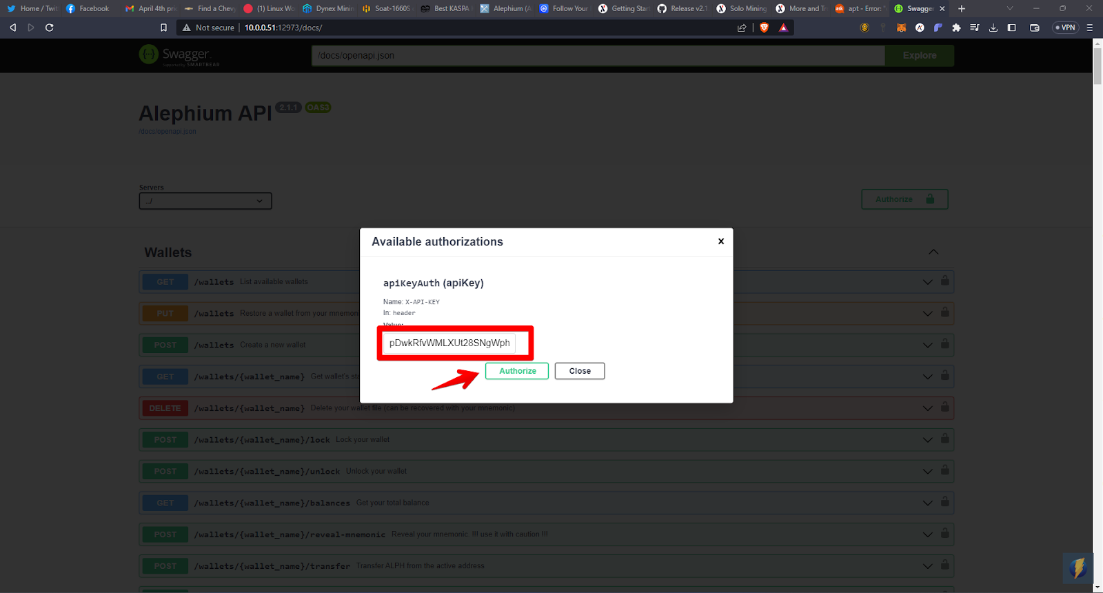Expand the lock wallet row chevron

coord(928,440)
